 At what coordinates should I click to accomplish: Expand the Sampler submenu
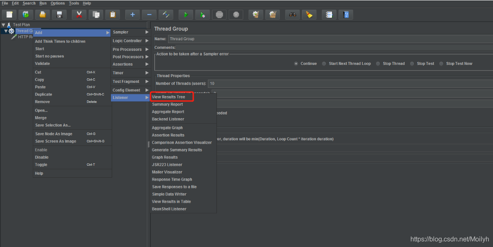tap(131, 32)
